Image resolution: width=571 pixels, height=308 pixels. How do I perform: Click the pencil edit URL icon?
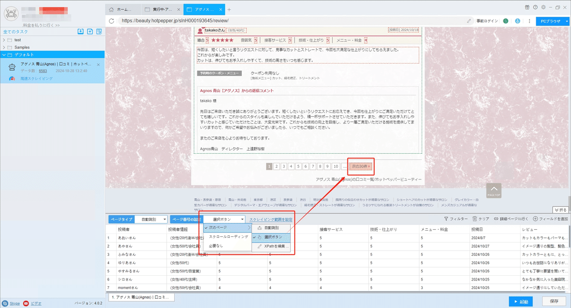469,21
